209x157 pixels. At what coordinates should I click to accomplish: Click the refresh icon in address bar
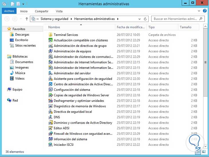click(145, 19)
